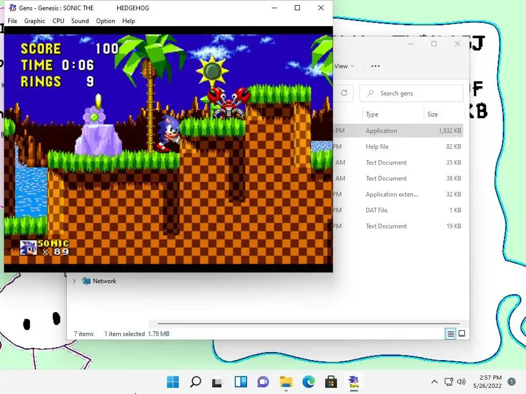
Task: Click the Sonic game screen area
Action: tap(168, 149)
